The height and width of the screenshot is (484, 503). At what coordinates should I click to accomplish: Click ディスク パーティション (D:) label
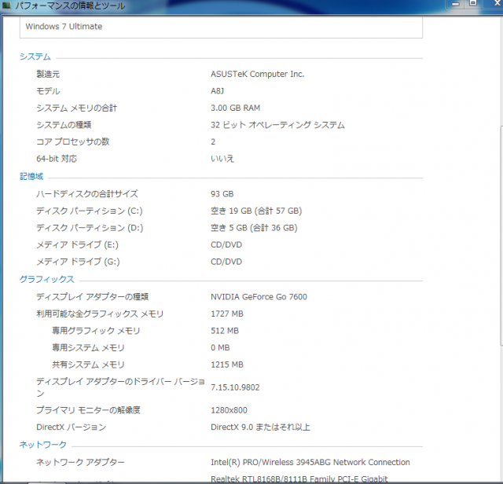[x=90, y=228]
